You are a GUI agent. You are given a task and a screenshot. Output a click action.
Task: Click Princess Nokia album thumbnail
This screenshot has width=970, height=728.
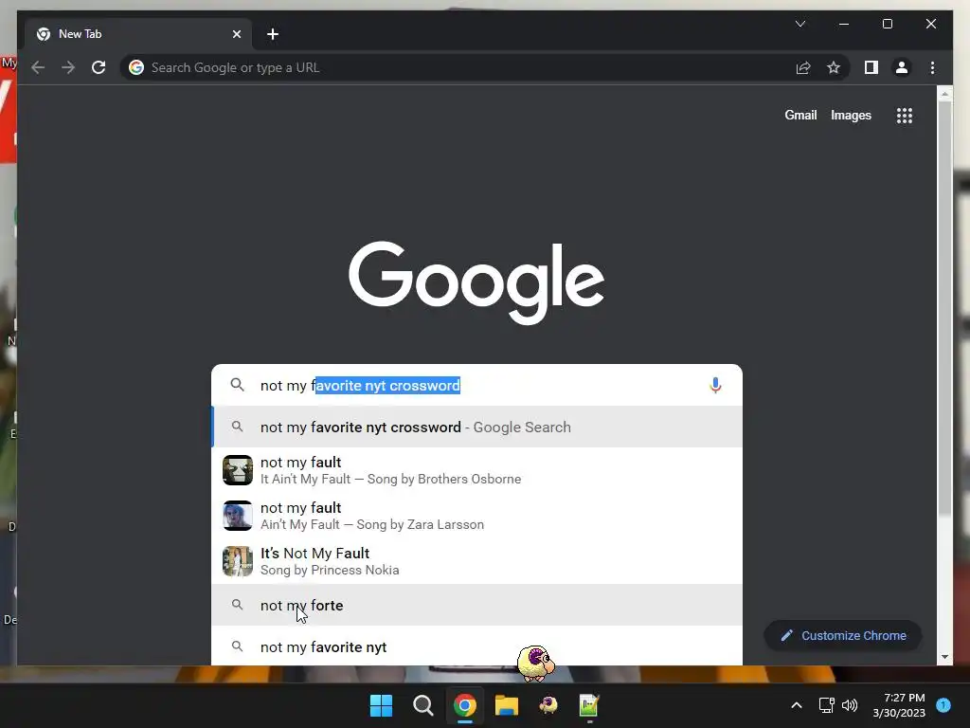(238, 561)
